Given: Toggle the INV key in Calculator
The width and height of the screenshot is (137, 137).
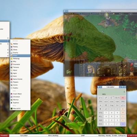Looking at the screenshot, I should pyautogui.click(x=100, y=101).
